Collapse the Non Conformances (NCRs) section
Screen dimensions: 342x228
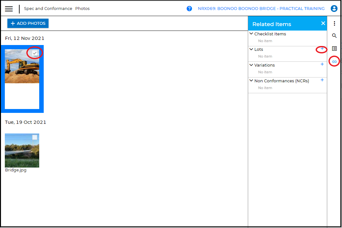(x=251, y=81)
